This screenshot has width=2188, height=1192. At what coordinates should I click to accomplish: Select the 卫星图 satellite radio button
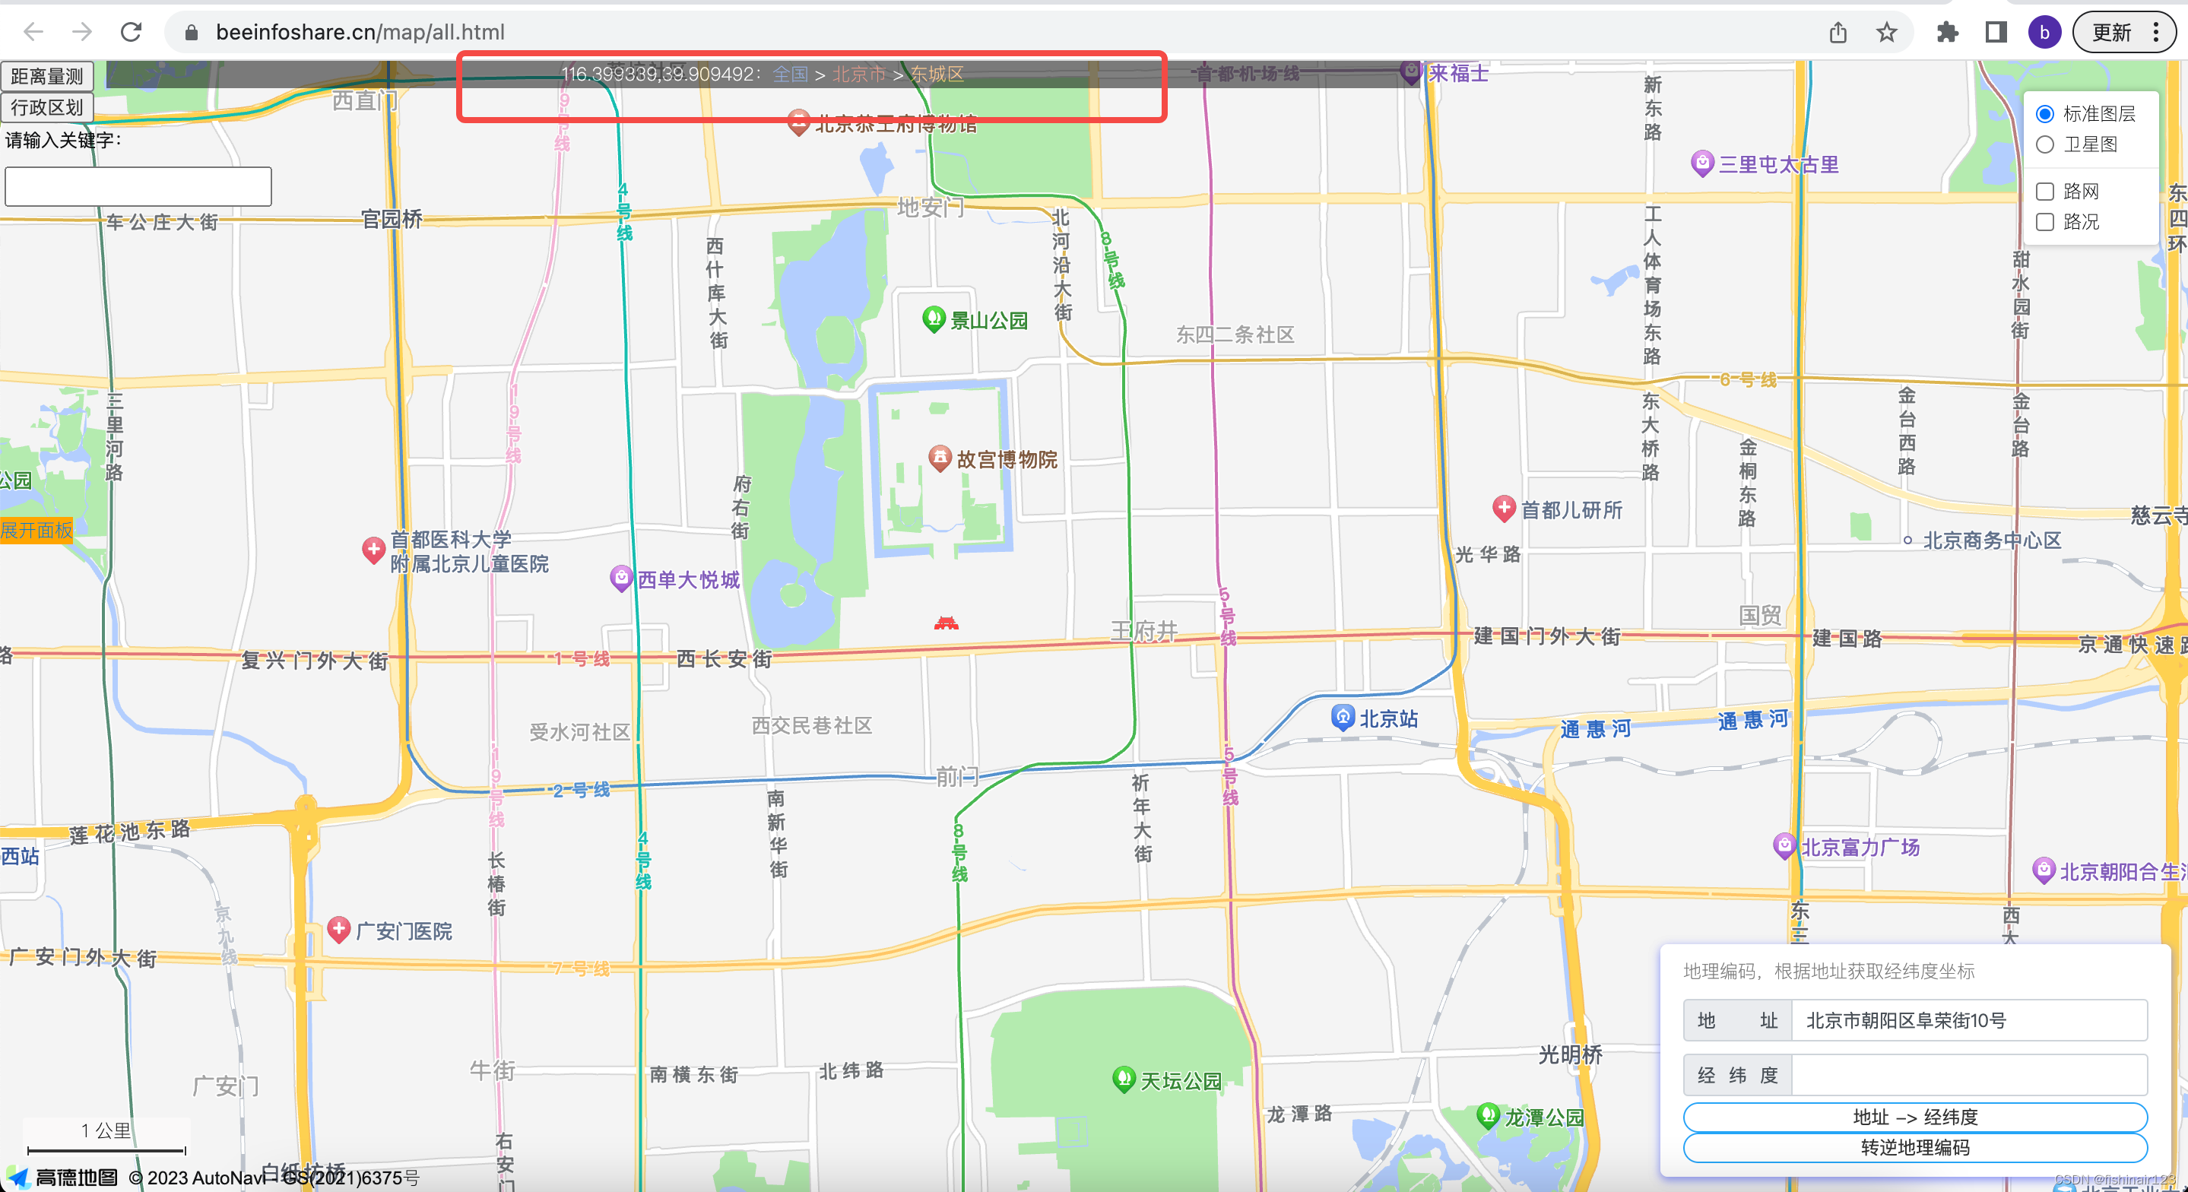[x=2044, y=144]
